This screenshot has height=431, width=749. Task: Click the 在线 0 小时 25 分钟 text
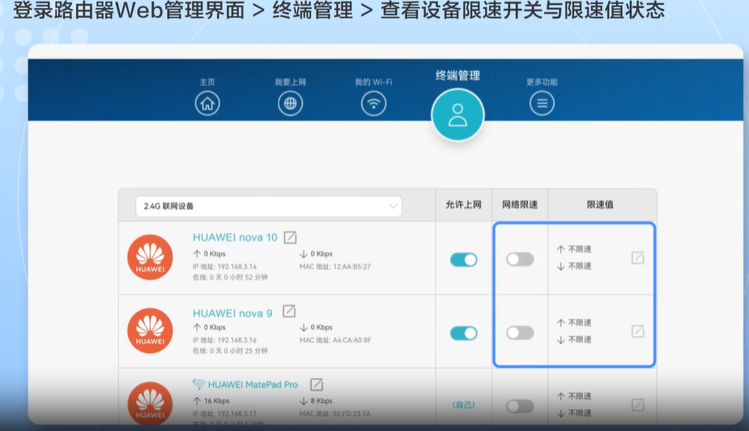pyautogui.click(x=230, y=350)
